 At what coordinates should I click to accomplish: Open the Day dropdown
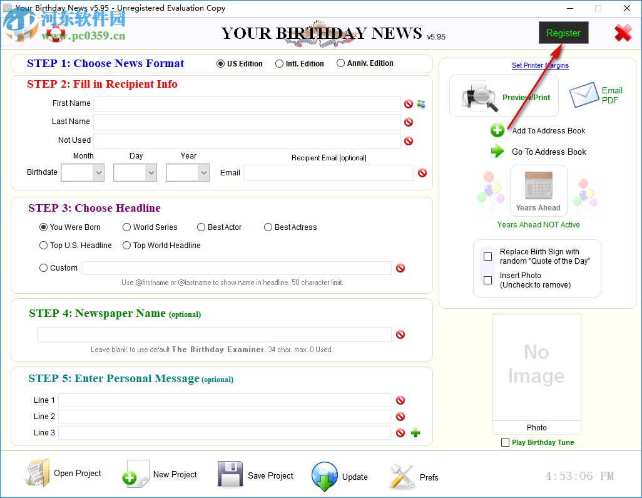click(150, 172)
